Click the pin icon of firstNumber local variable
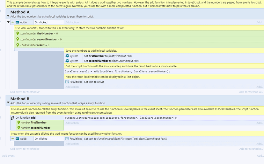This screenshot has height=164, width=264. pos(18,34)
